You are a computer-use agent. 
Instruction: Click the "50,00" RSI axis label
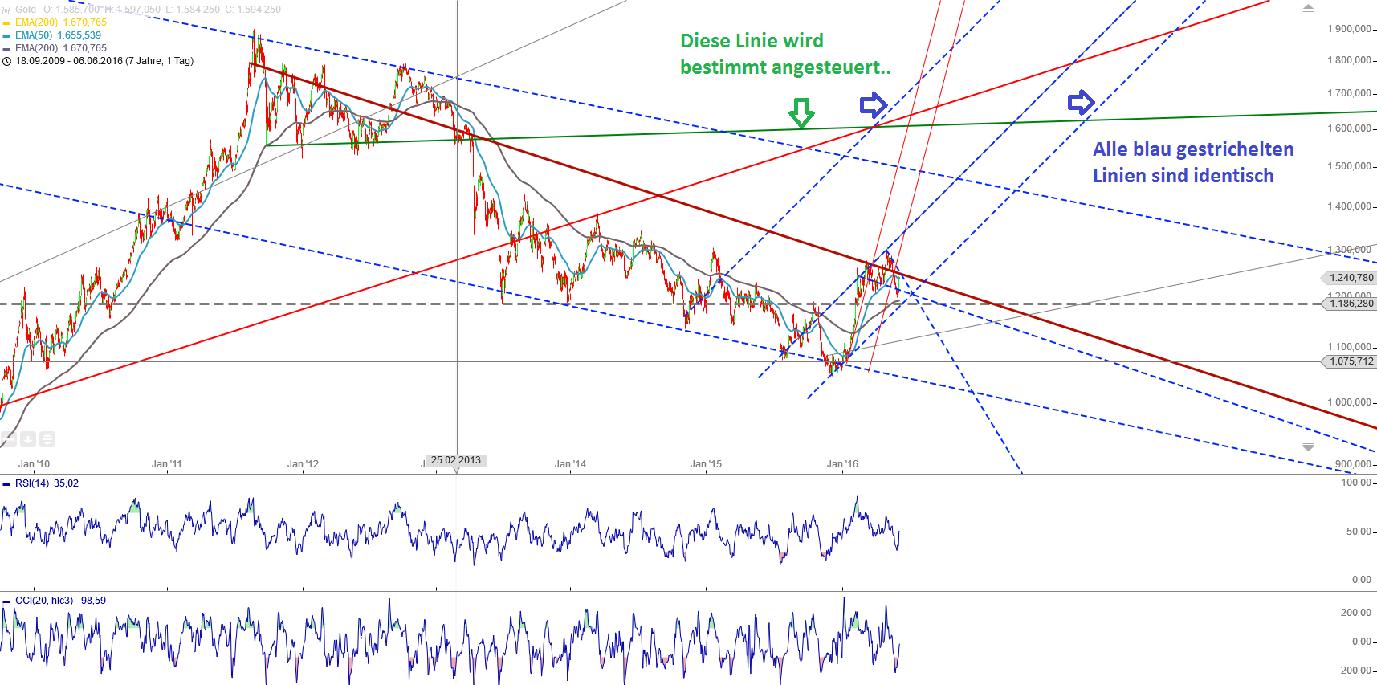[1359, 532]
